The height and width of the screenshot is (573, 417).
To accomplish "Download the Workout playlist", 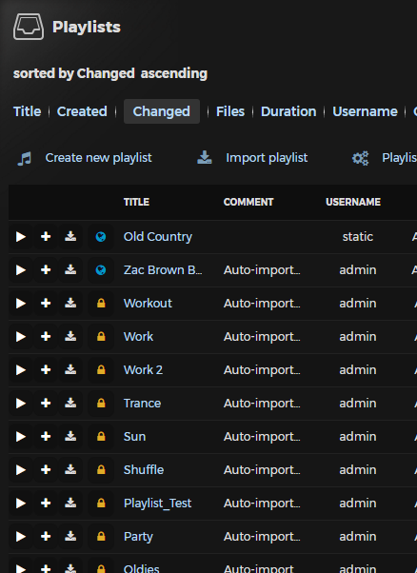I will [x=70, y=303].
